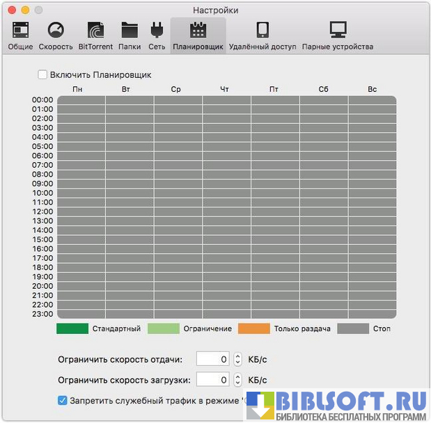Viewport: 431px width, 423px height.
Task: Click the Monday 00:00 schedule cell
Action: [81, 100]
